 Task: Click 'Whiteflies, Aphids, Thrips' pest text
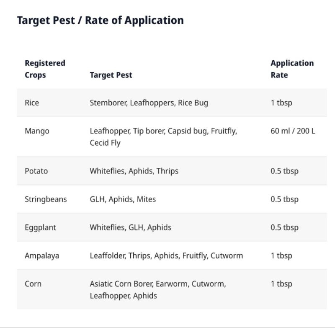(134, 171)
